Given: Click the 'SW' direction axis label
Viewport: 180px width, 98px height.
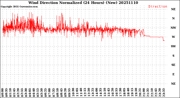Looking at the screenshot, I should 173,46.
